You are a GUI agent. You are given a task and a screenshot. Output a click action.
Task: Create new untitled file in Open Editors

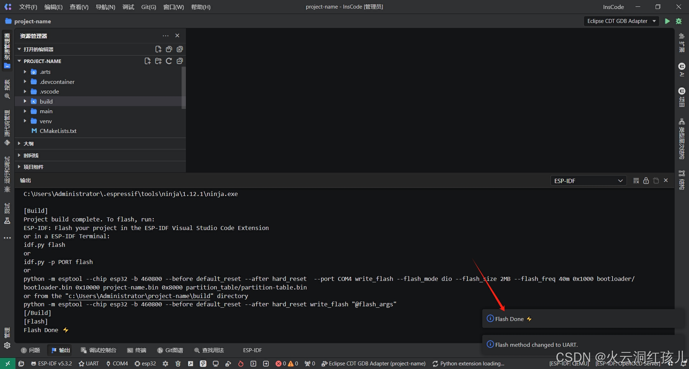(x=158, y=49)
